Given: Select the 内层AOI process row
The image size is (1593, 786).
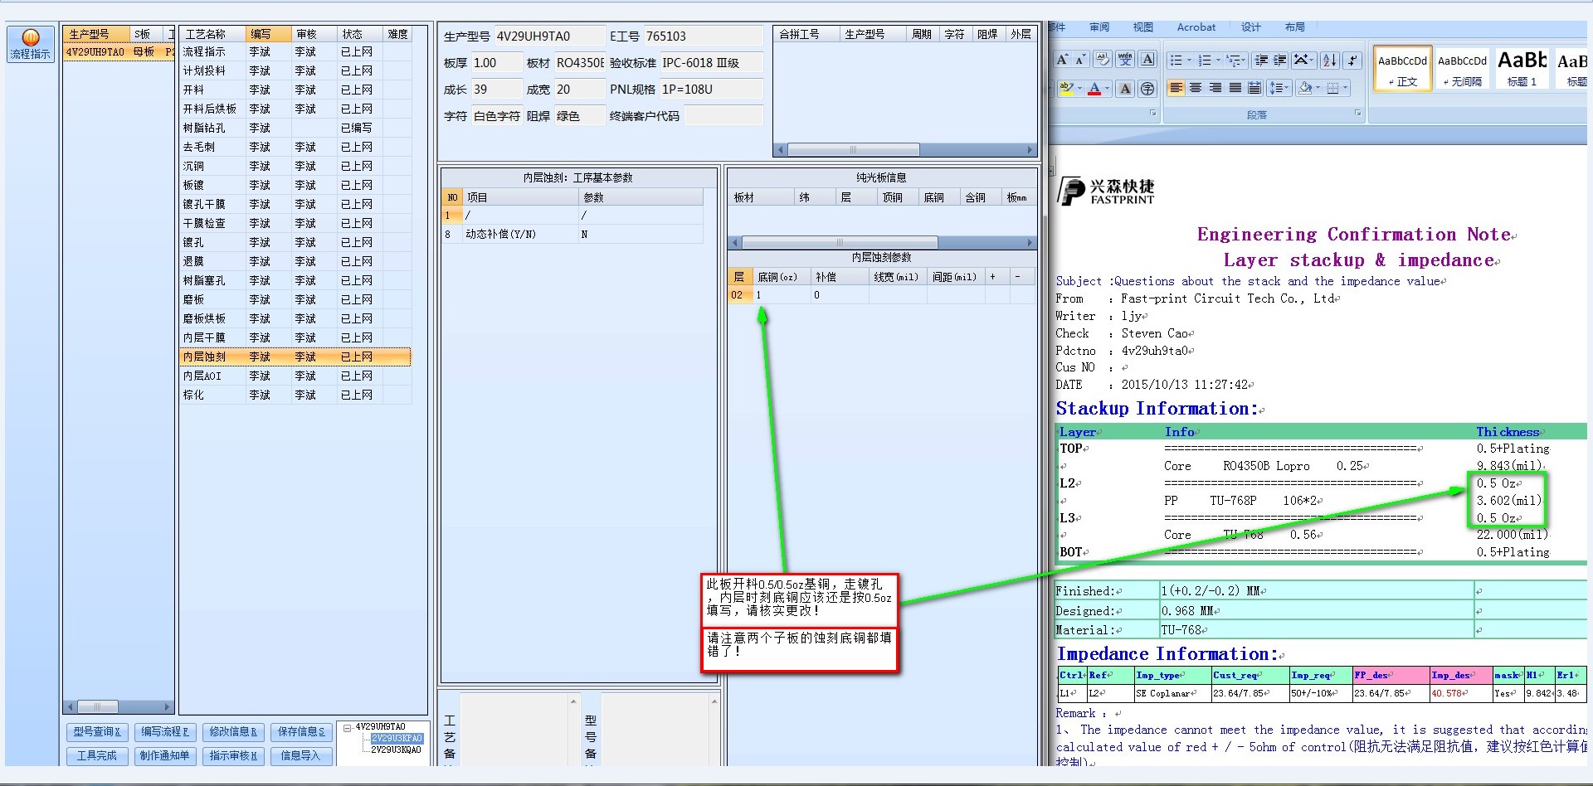Looking at the screenshot, I should (295, 376).
